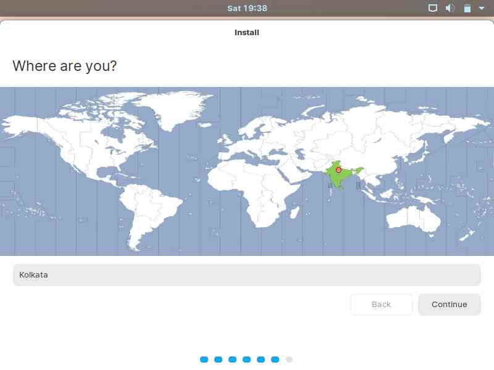This screenshot has height=370, width=494.
Task: Click the Continue button
Action: coord(450,304)
